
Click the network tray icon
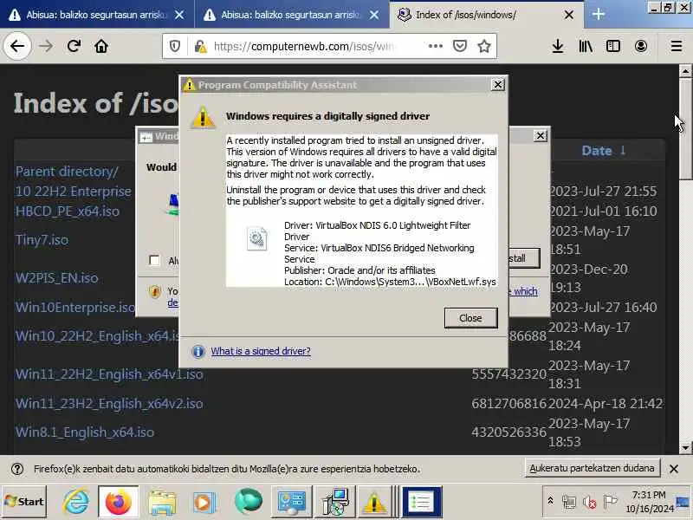click(x=569, y=502)
